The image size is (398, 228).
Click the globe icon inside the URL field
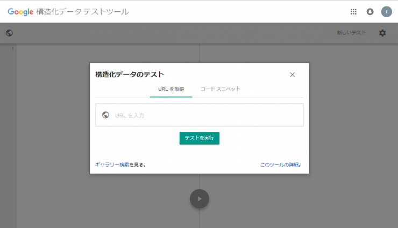point(105,115)
